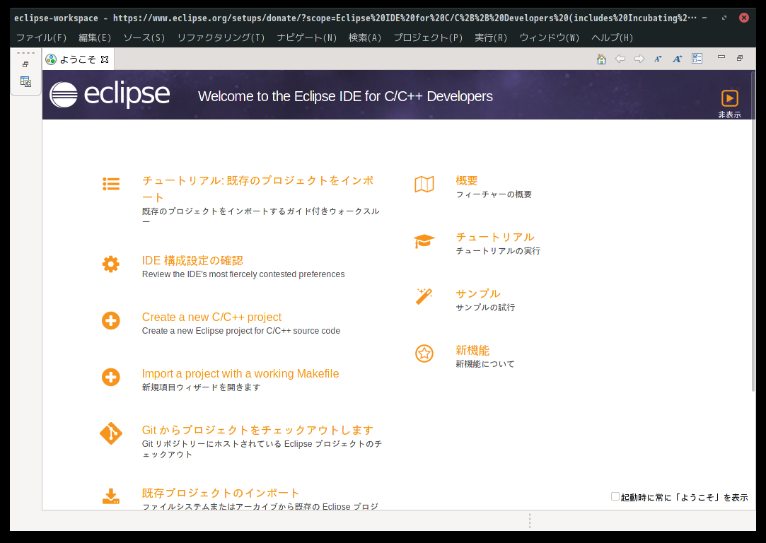
Task: Click Import a project with a working Makefile
Action: (240, 373)
